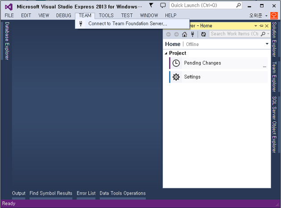Open the notifications filter flag icon
The height and width of the screenshot is (208, 281).
click(151, 5)
